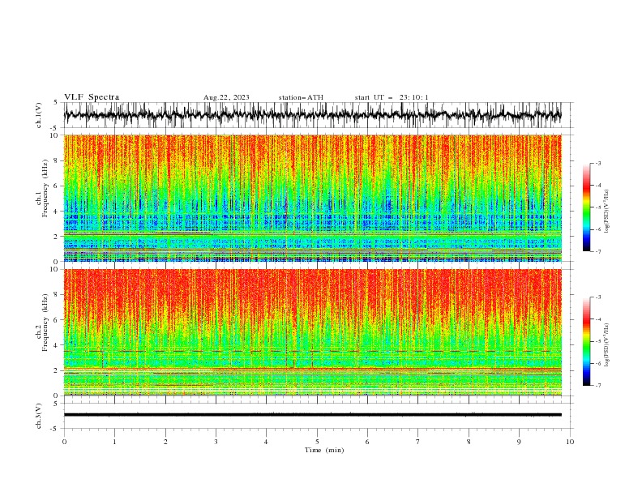
Task: Click the "2" minute tick on time axis
Action: pyautogui.click(x=165, y=442)
